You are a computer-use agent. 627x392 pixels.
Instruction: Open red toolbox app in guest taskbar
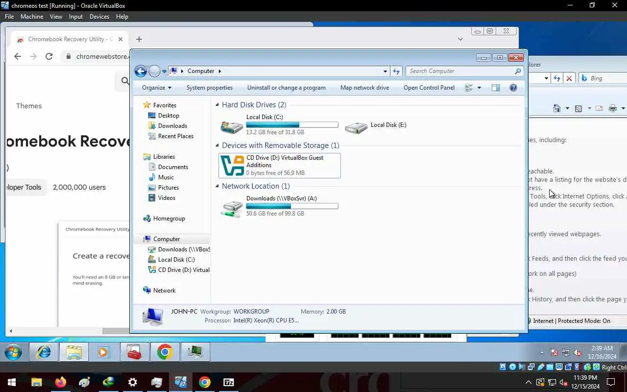(134, 352)
